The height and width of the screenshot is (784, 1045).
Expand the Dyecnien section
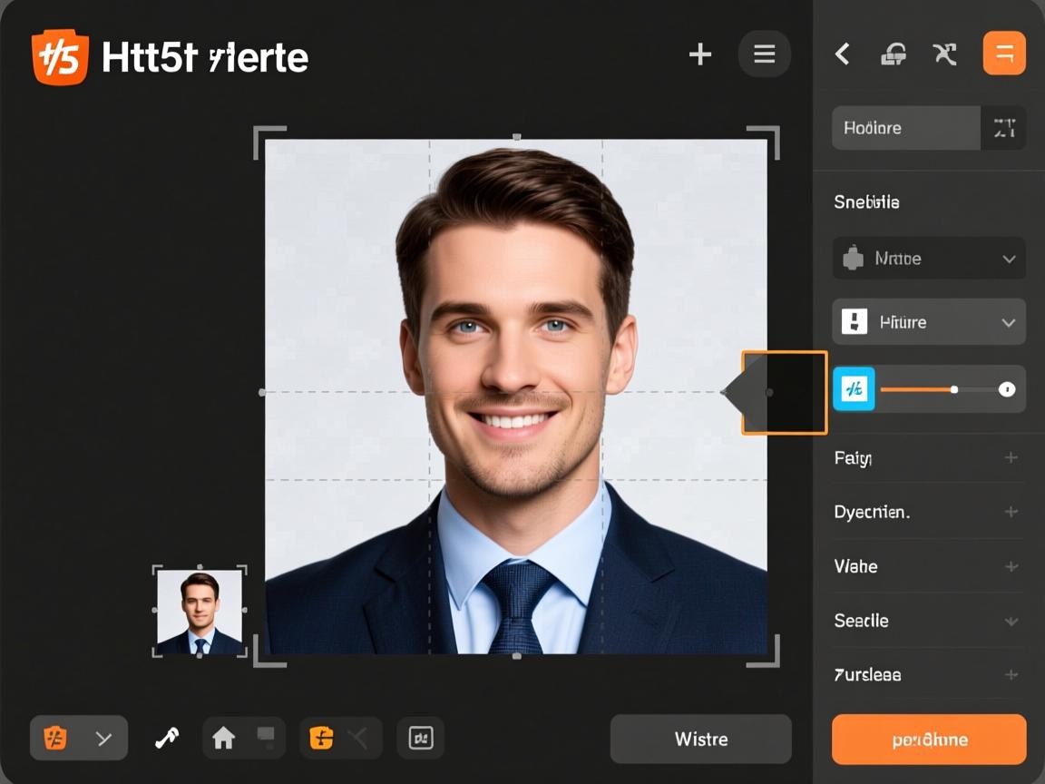[1011, 513]
